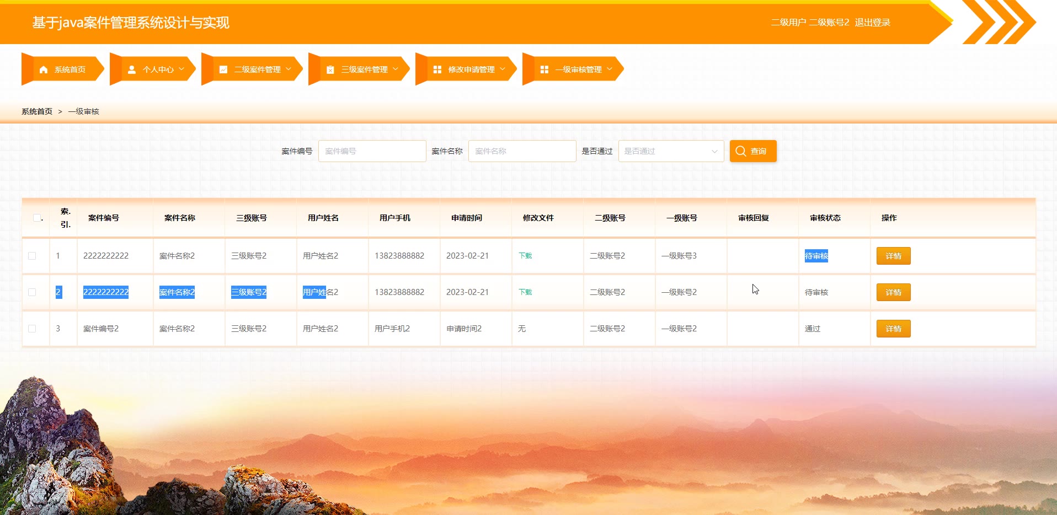Focus the 案件编号 search input field
The width and height of the screenshot is (1057, 515).
pos(372,151)
